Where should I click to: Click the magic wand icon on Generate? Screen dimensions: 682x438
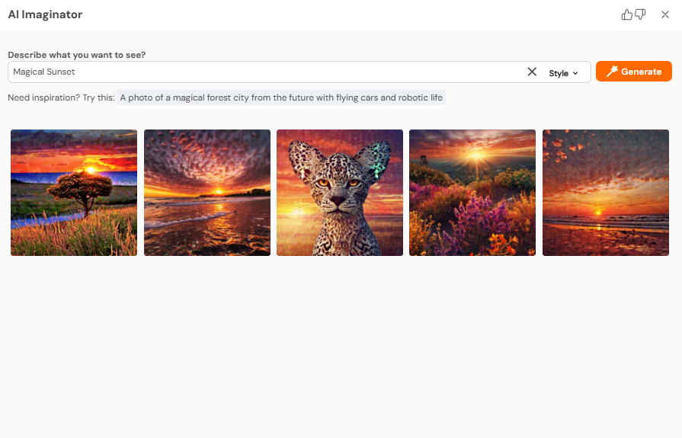[611, 72]
